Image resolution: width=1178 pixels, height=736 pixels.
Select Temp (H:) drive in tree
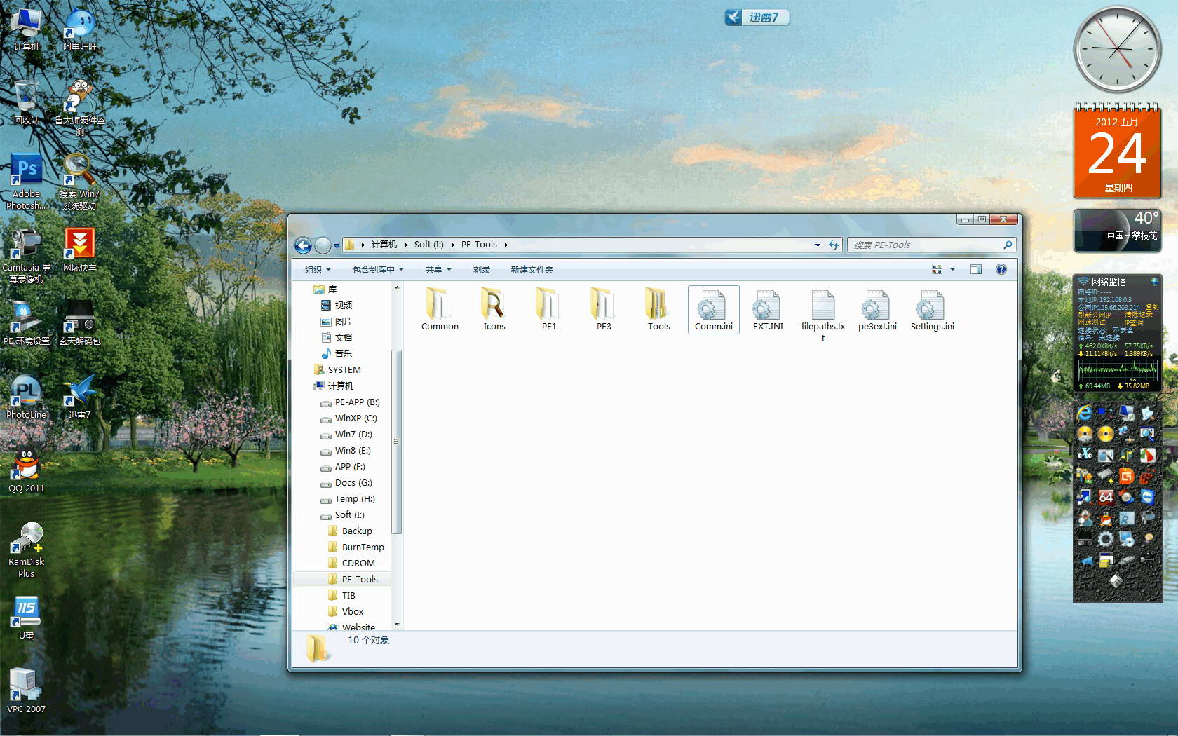(348, 498)
